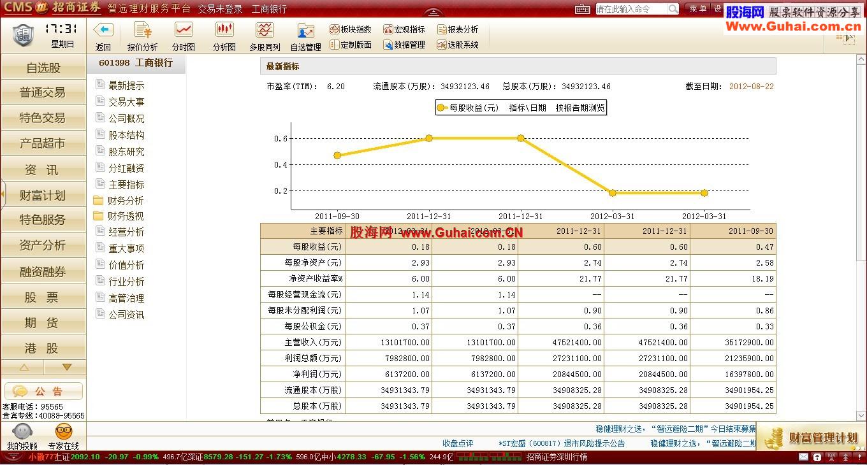867x465 pixels.
Task: Open 价值分析 in info tree
Action: 126,265
